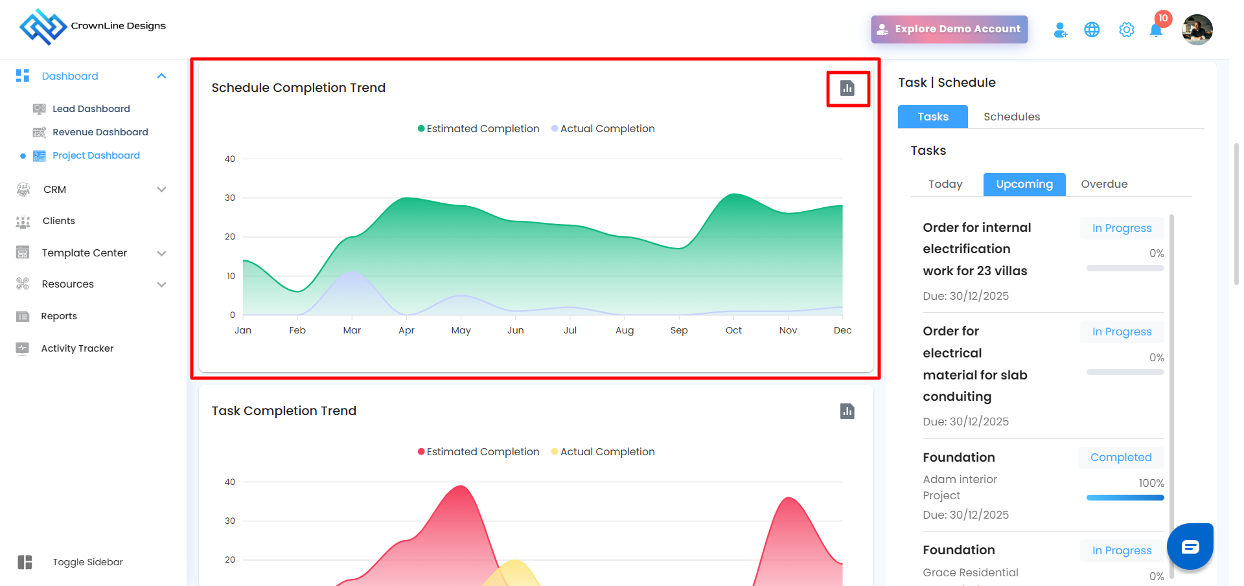Switch to the Schedules tab

1011,117
